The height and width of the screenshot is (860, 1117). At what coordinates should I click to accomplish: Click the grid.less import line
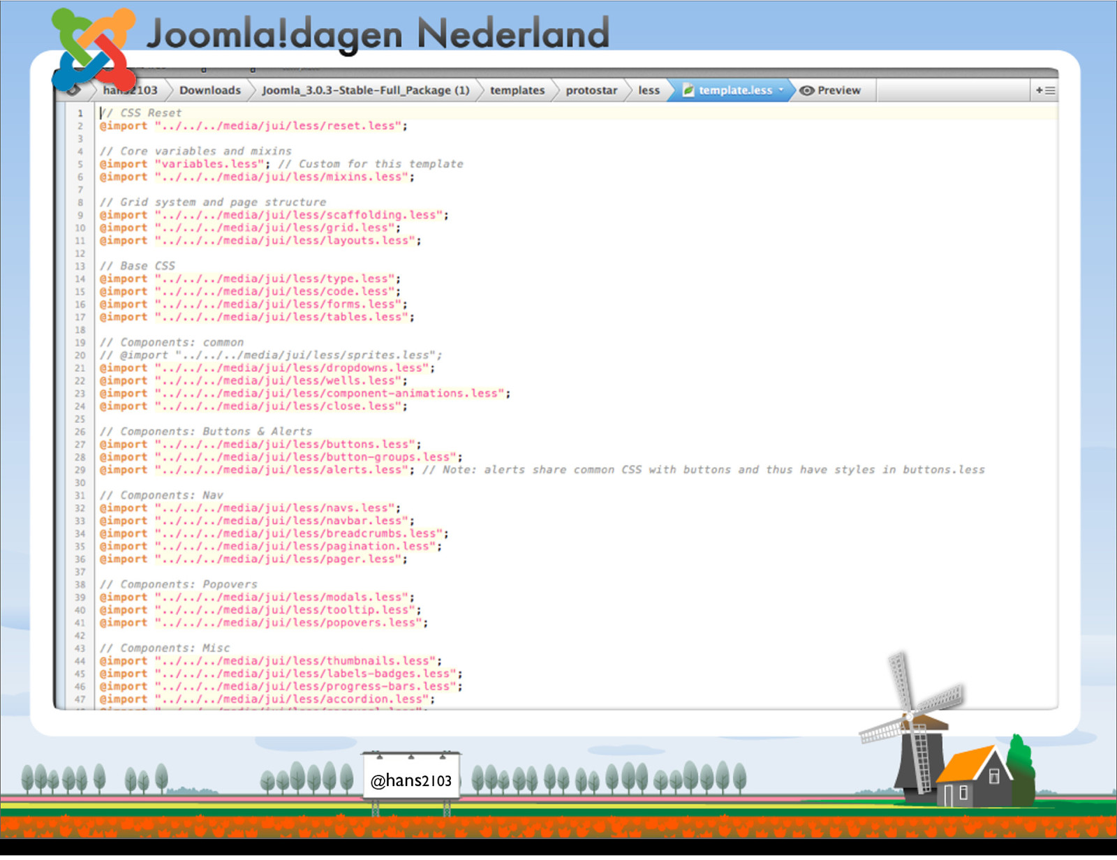(250, 228)
